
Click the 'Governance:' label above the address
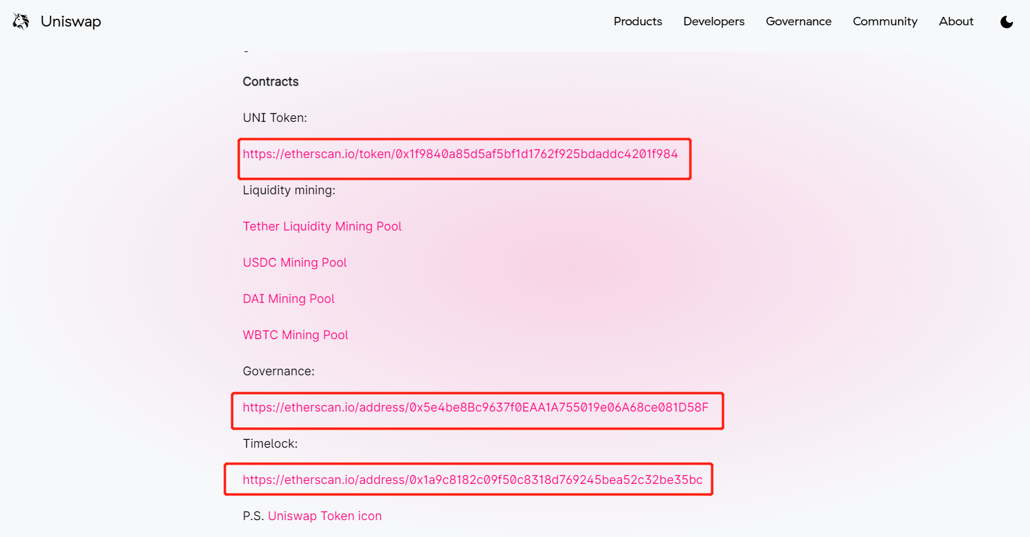click(278, 371)
